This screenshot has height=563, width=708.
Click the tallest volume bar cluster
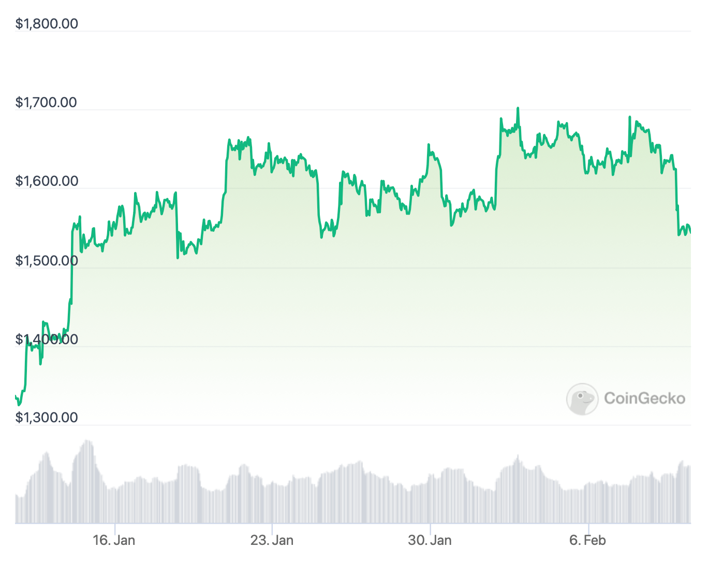(x=87, y=443)
